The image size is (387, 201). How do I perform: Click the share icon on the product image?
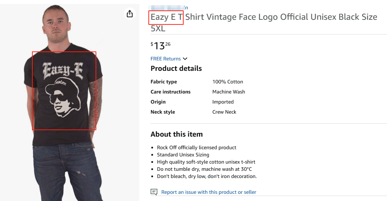(130, 14)
